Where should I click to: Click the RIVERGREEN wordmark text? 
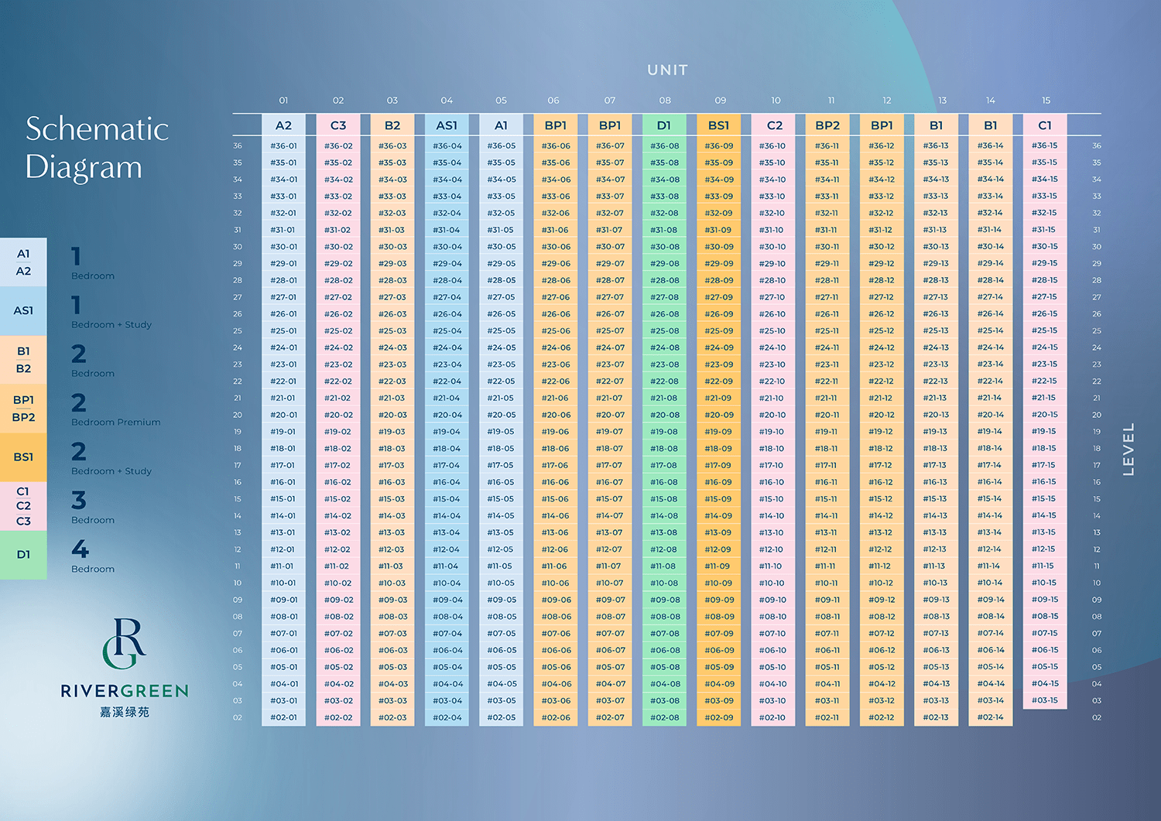click(x=125, y=691)
